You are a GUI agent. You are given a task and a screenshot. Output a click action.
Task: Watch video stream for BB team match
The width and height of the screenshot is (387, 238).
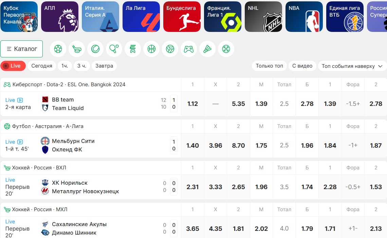click(x=20, y=100)
